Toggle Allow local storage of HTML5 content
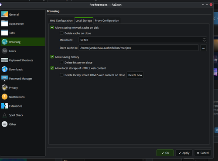Viewport: 218px width, 161px height. coord(52,68)
